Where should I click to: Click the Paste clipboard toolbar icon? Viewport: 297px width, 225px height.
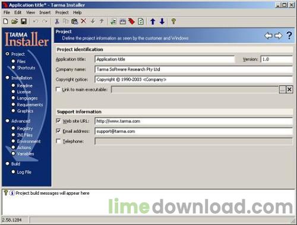(74, 21)
